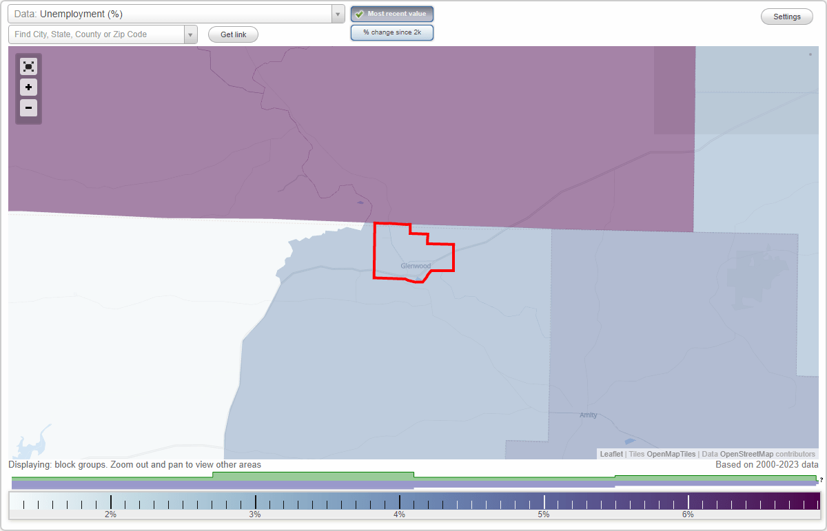Open the Unemployment (%) data combo box
Screen dimensions: 827x531
tap(172, 14)
